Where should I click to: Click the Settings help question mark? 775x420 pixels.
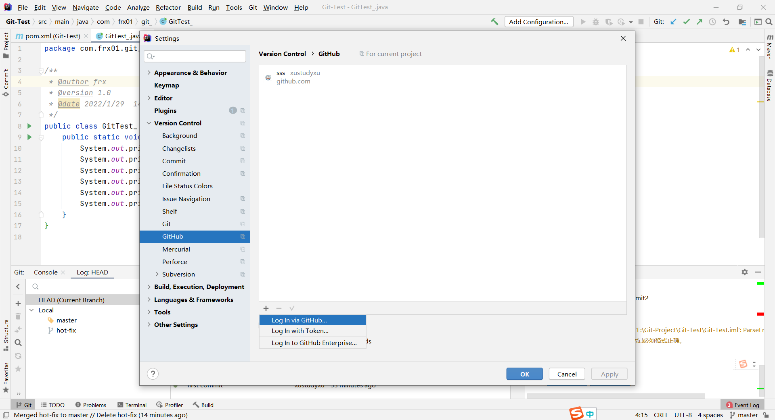tap(153, 374)
